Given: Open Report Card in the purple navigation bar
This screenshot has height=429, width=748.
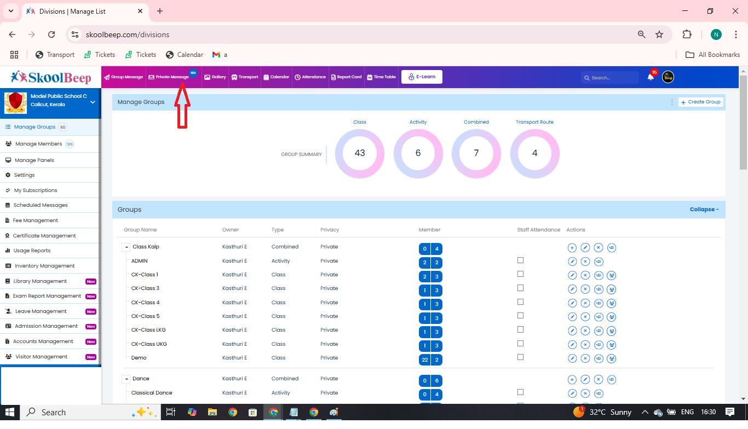Looking at the screenshot, I should pyautogui.click(x=346, y=77).
